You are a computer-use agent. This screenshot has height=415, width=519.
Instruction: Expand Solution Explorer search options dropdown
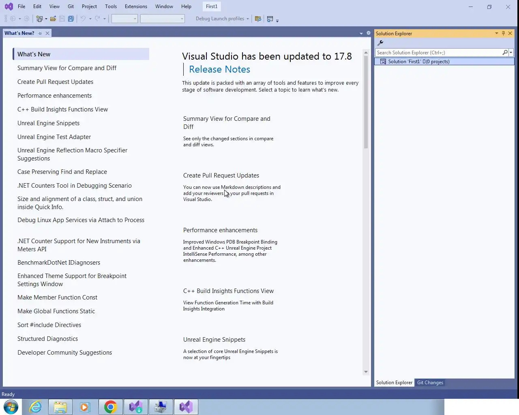(511, 53)
